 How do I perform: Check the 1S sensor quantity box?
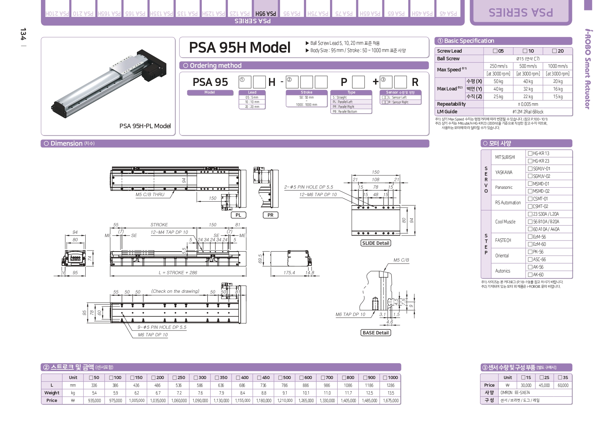tap(523, 378)
